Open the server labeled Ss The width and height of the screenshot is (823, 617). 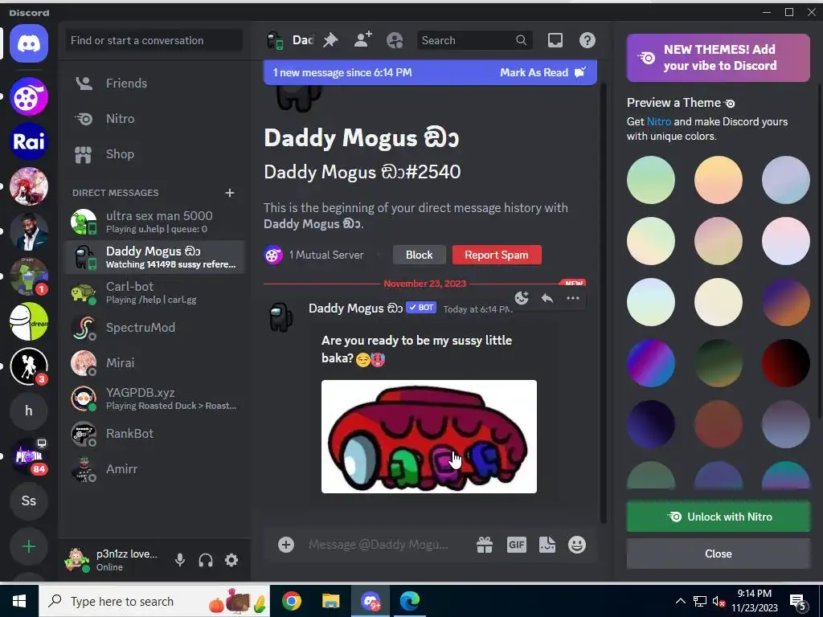(x=29, y=501)
